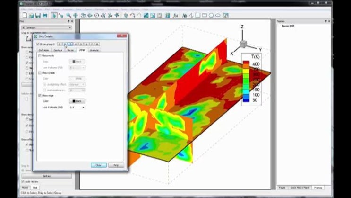The width and height of the screenshot is (351, 198).
Task: Select the arrow Selector tool
Action: [54, 15]
